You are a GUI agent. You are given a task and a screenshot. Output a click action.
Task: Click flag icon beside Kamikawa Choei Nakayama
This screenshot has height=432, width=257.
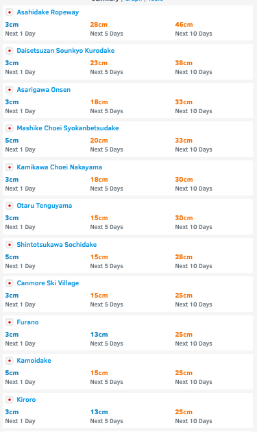point(10,167)
